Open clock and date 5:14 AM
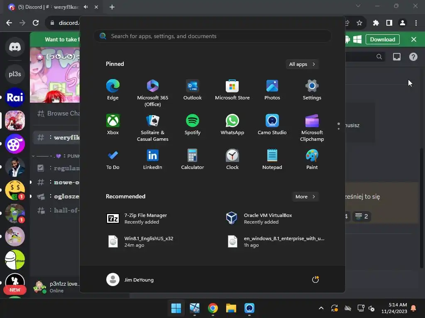 [394, 308]
